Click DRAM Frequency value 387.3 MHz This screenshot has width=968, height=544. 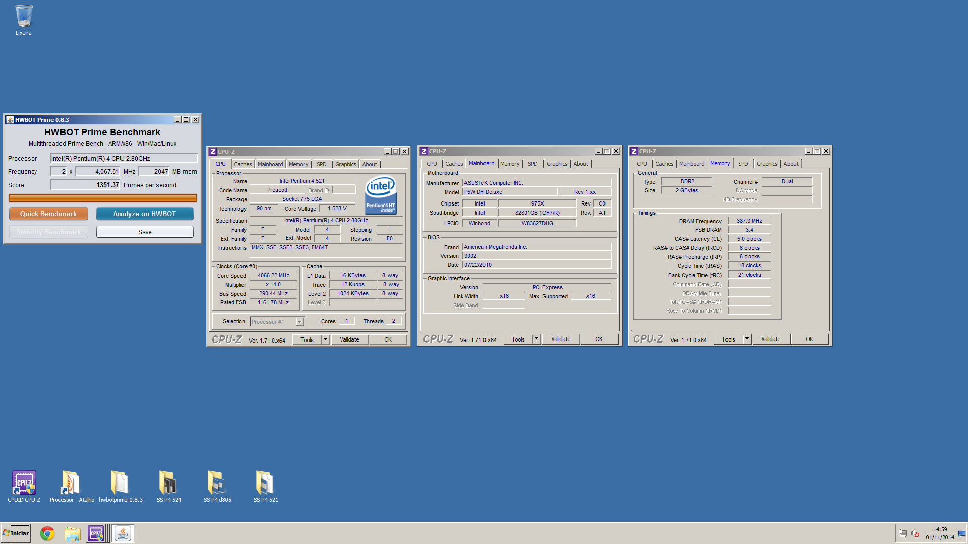[749, 221]
